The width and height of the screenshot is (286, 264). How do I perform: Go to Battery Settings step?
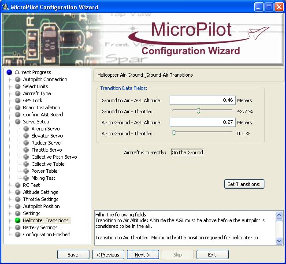tap(40, 227)
